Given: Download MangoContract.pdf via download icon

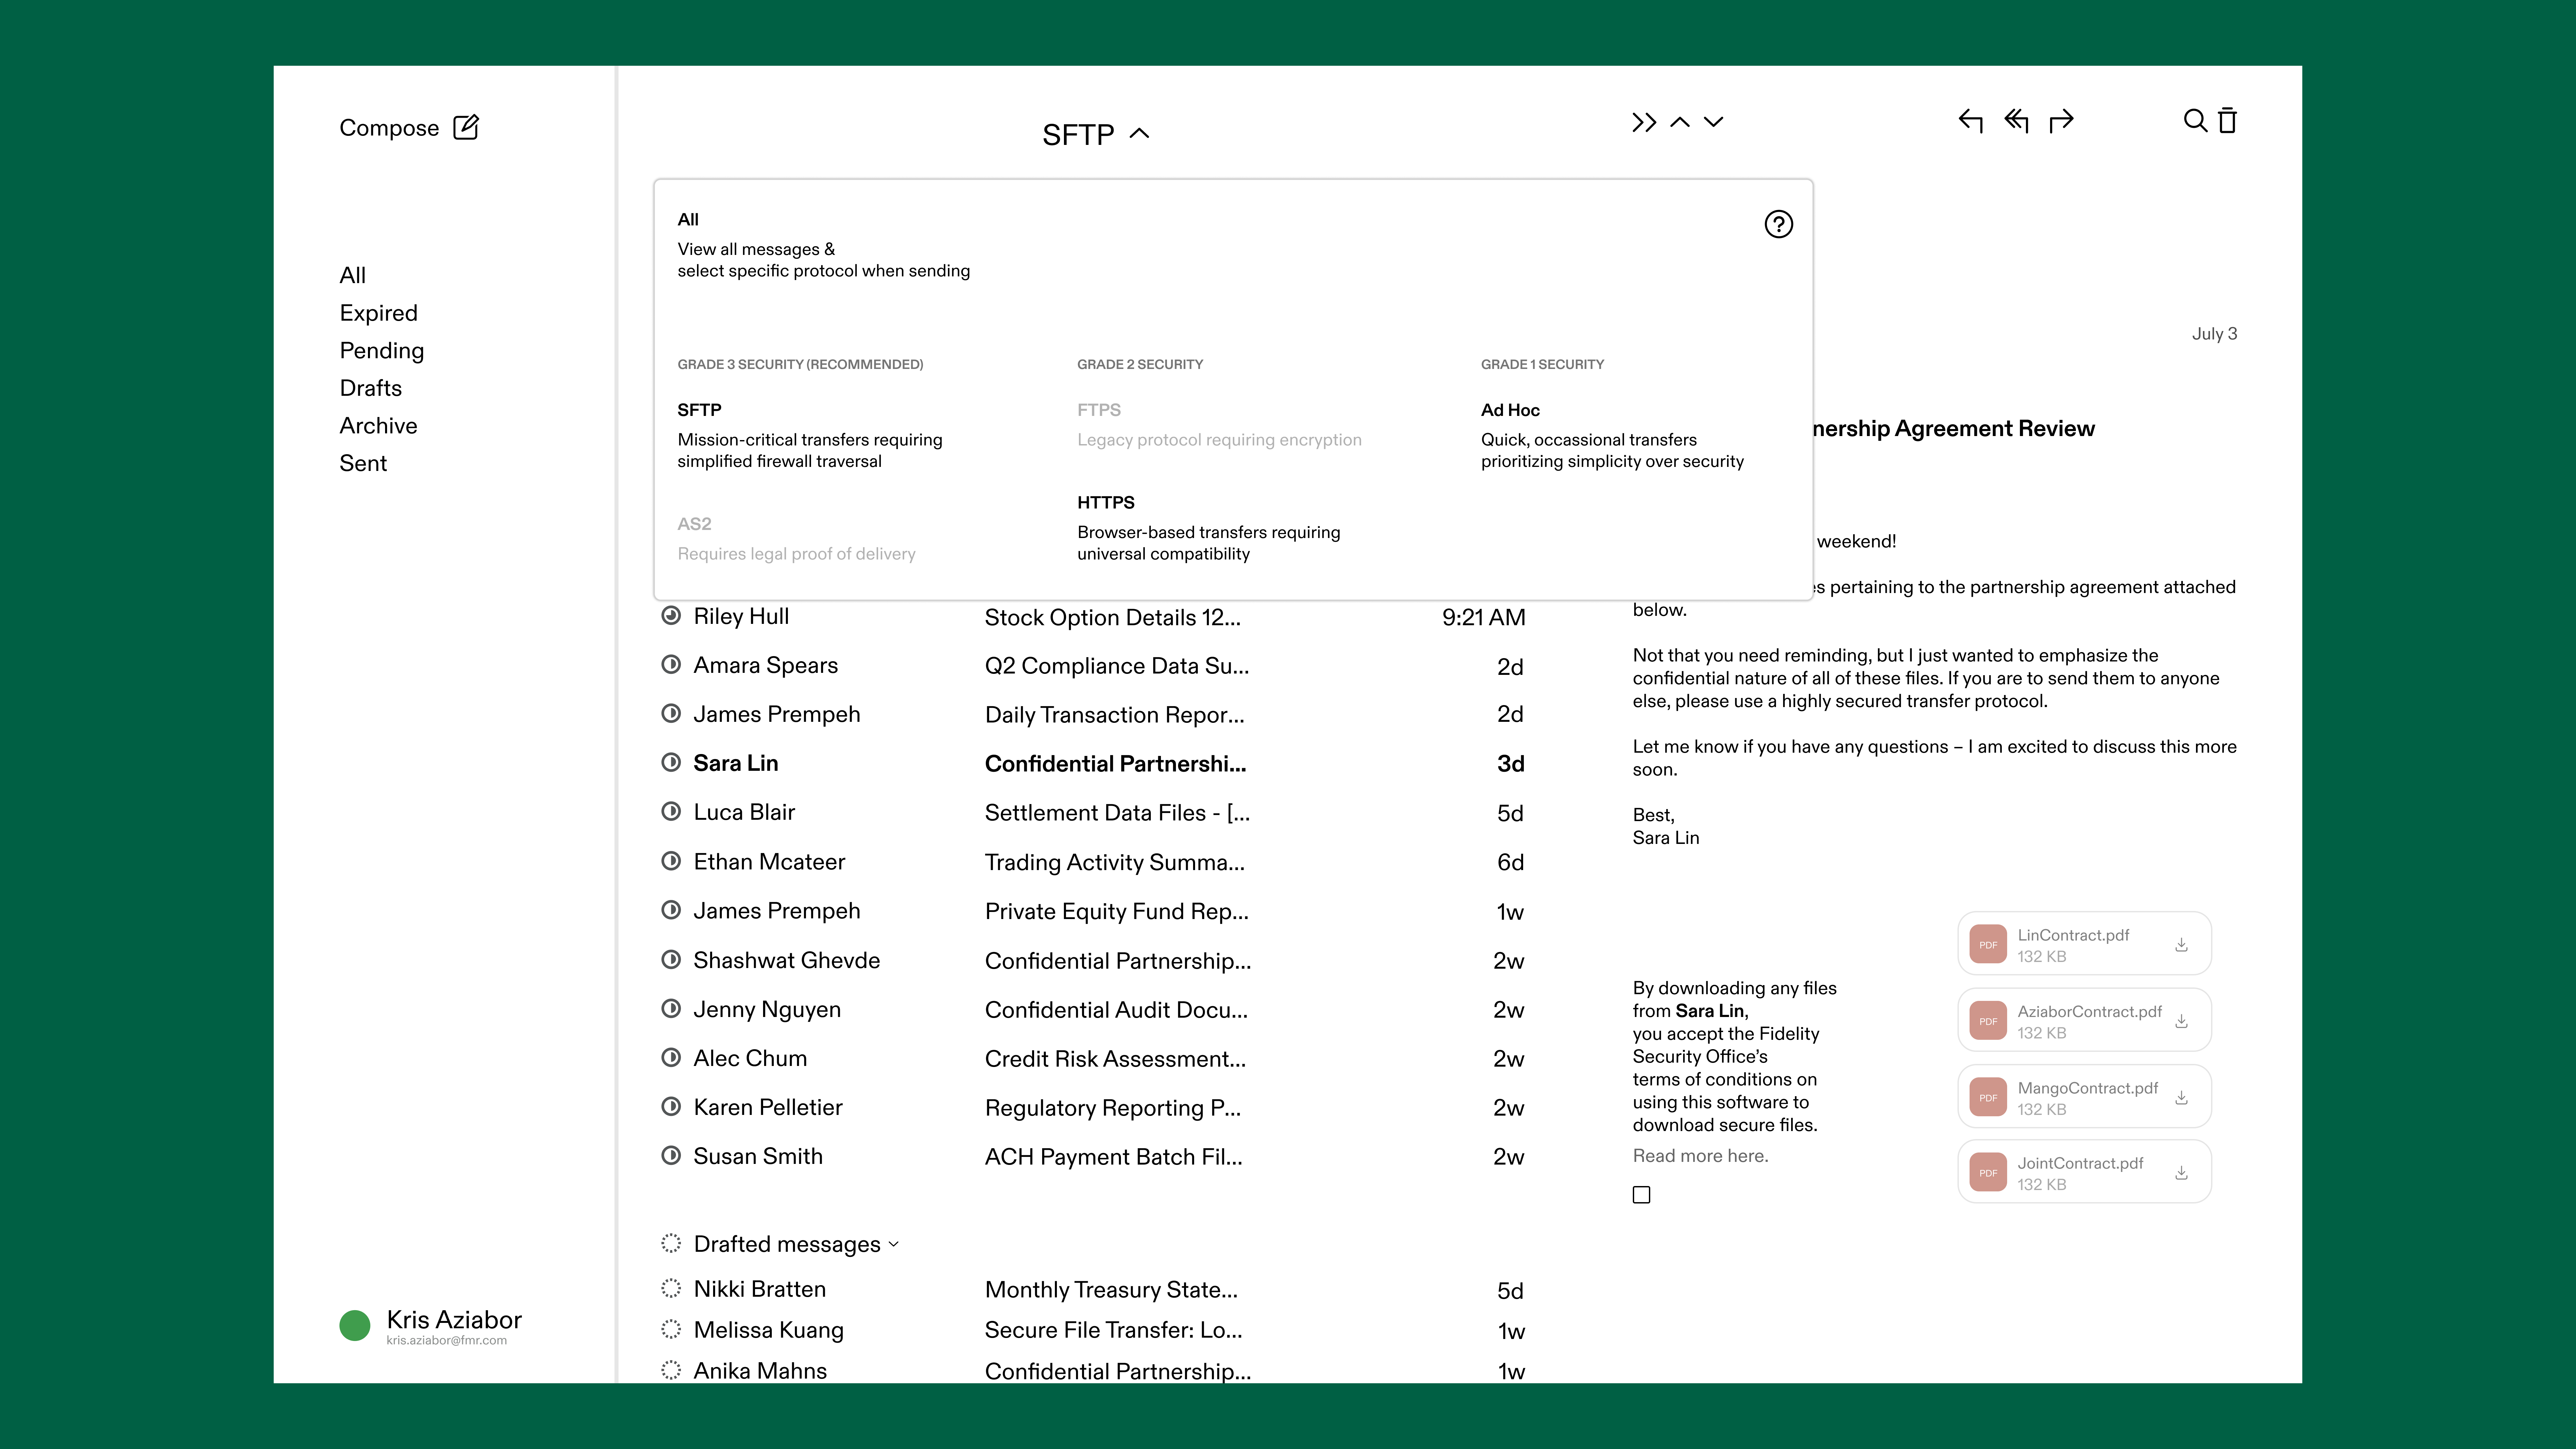Looking at the screenshot, I should click(x=2181, y=1098).
